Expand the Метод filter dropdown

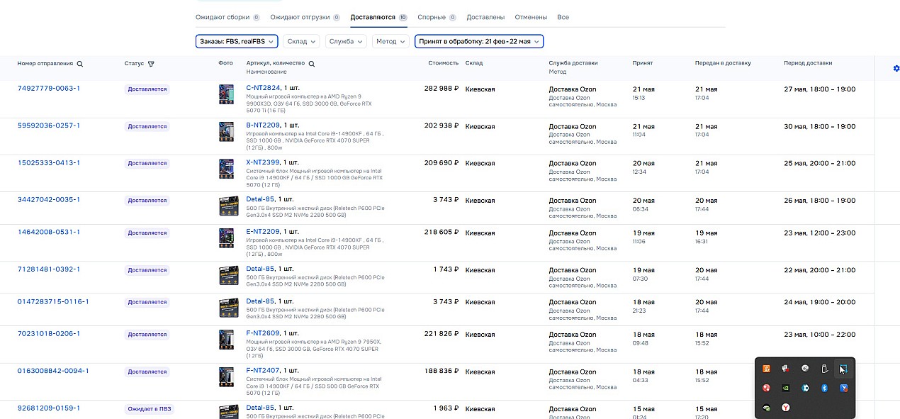tap(390, 42)
